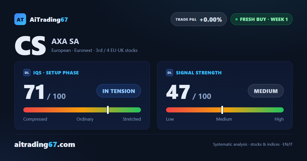Click the DL badge beside Signal Strength
This screenshot has width=307, height=161.
(170, 73)
